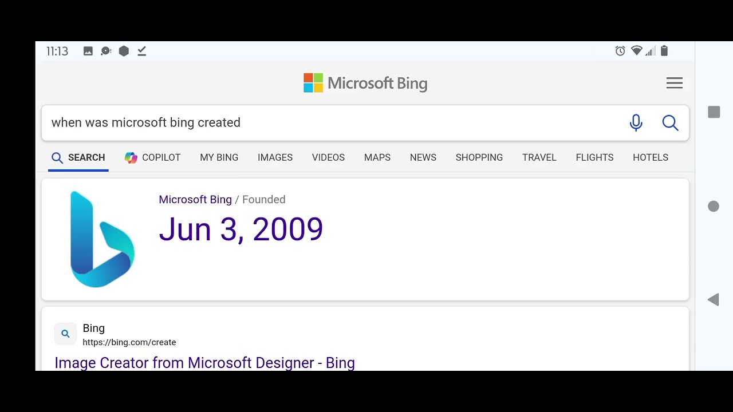
Task: Click the Bing 'b' logo image
Action: click(102, 239)
